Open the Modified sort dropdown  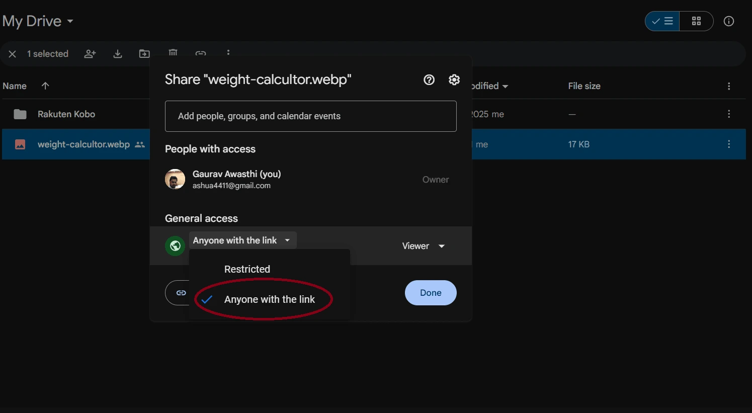[x=505, y=86]
